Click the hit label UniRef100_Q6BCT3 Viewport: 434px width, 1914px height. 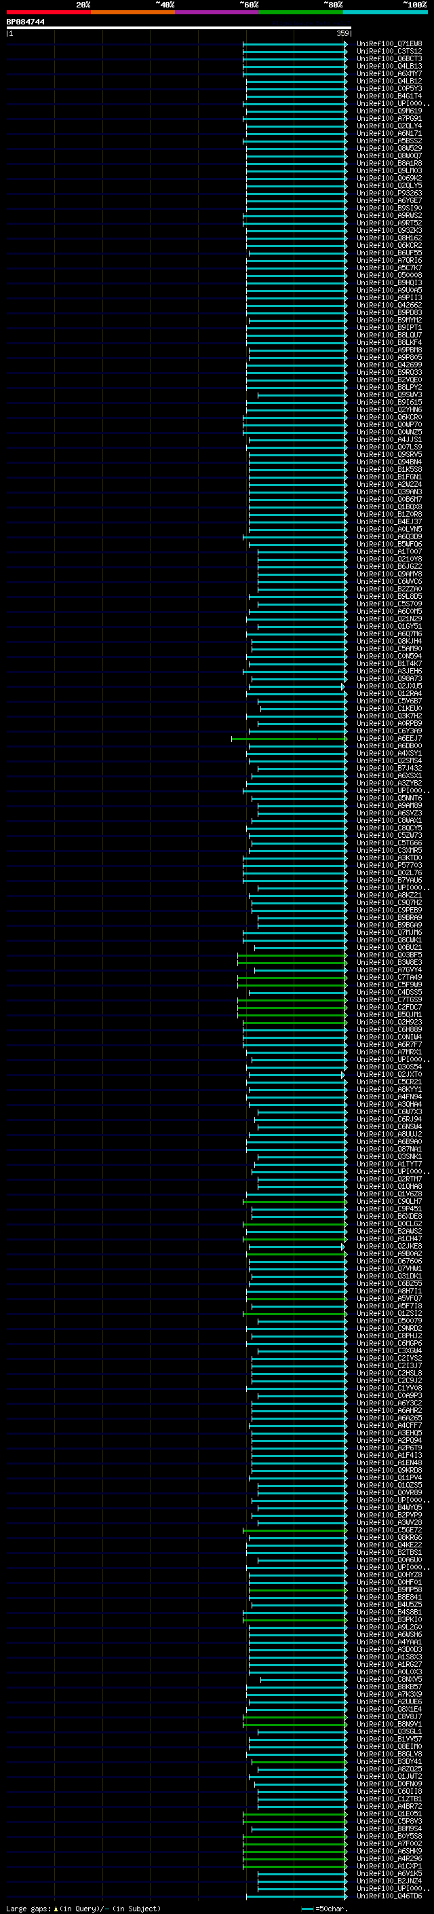[x=389, y=58]
